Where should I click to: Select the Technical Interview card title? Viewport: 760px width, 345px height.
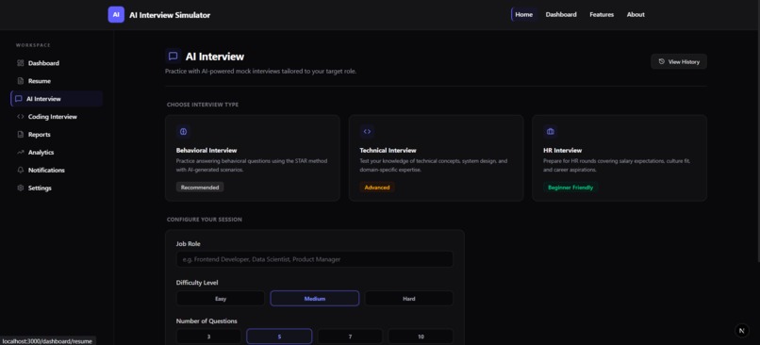click(388, 150)
